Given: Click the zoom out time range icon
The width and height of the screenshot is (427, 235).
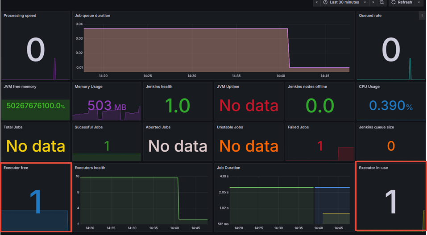Looking at the screenshot, I should coord(382,2).
